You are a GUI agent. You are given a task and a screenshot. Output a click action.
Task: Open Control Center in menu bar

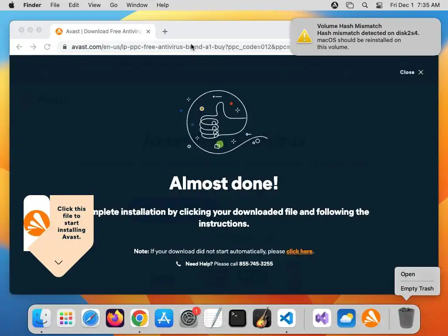pos(379,5)
